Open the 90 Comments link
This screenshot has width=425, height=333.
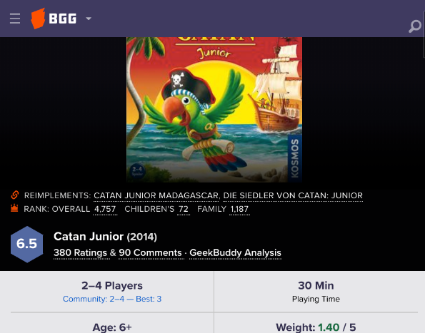pos(150,252)
